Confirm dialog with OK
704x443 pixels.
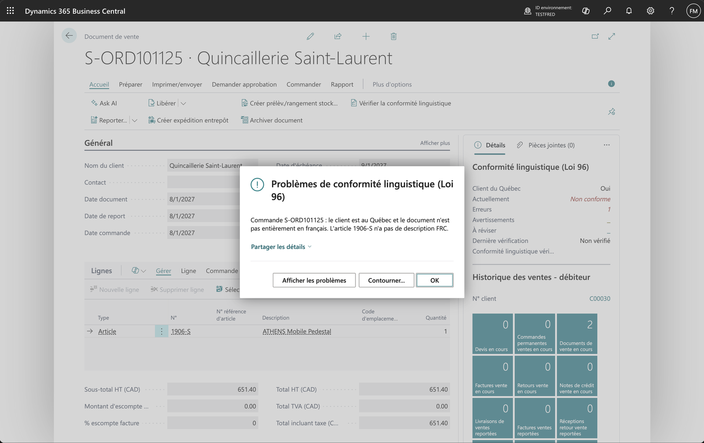pyautogui.click(x=435, y=280)
